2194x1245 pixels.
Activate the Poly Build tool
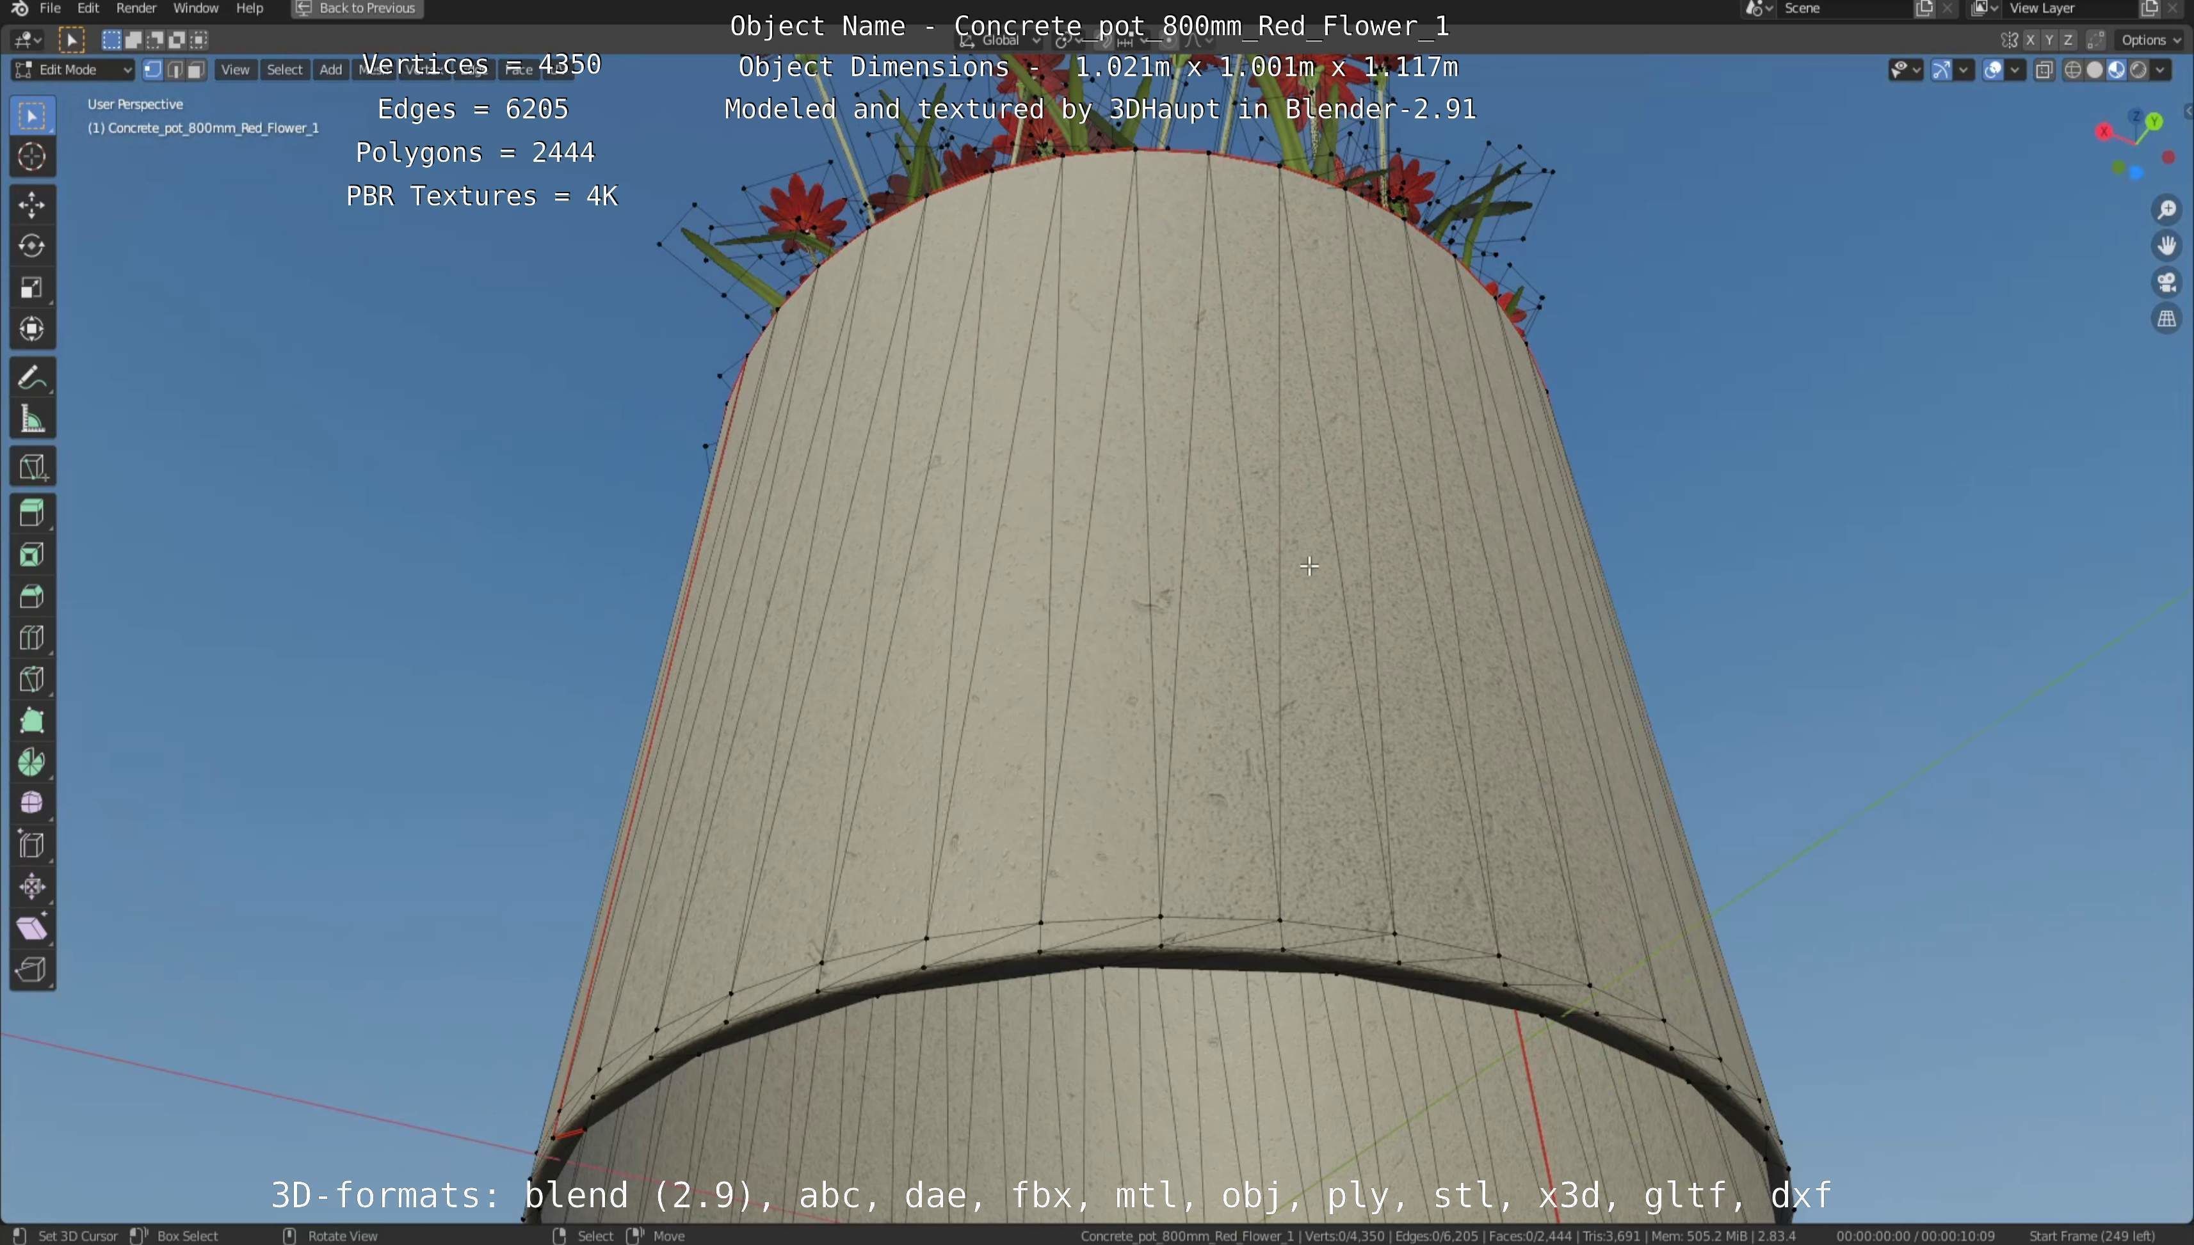[x=33, y=721]
